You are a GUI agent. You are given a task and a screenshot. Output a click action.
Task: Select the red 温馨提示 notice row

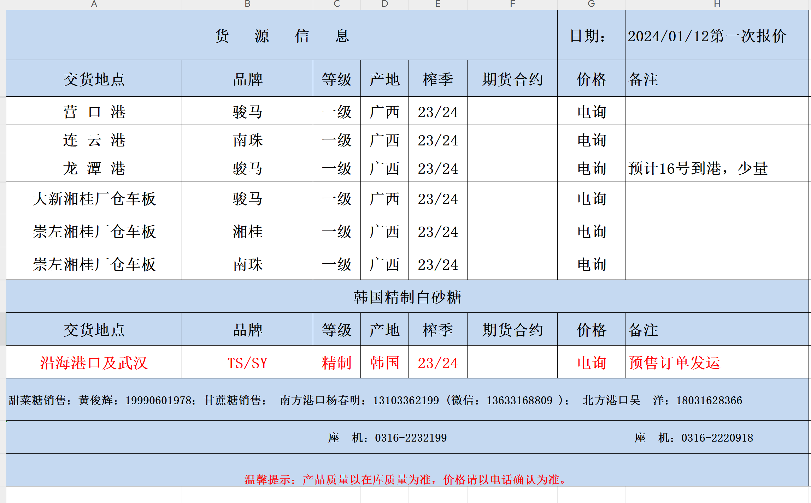point(405,479)
